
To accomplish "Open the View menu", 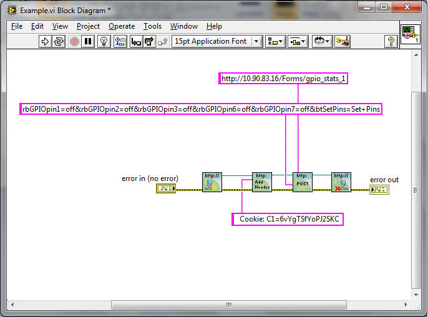I will click(x=60, y=26).
